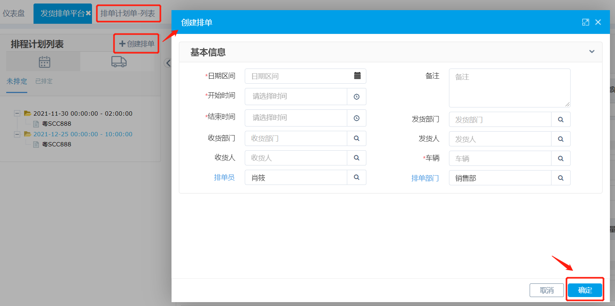
Task: Close the 创建排单 dialog
Action: (598, 22)
